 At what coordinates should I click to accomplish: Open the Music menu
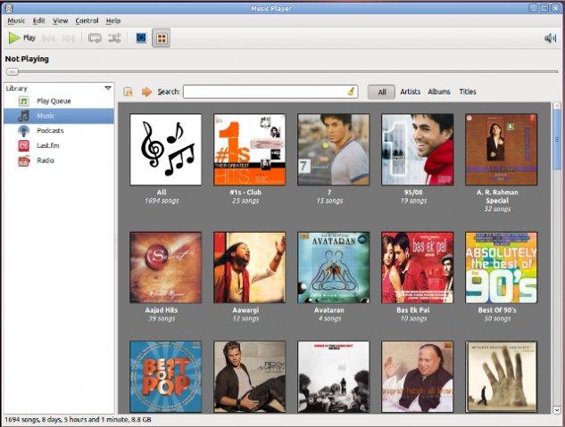[16, 21]
